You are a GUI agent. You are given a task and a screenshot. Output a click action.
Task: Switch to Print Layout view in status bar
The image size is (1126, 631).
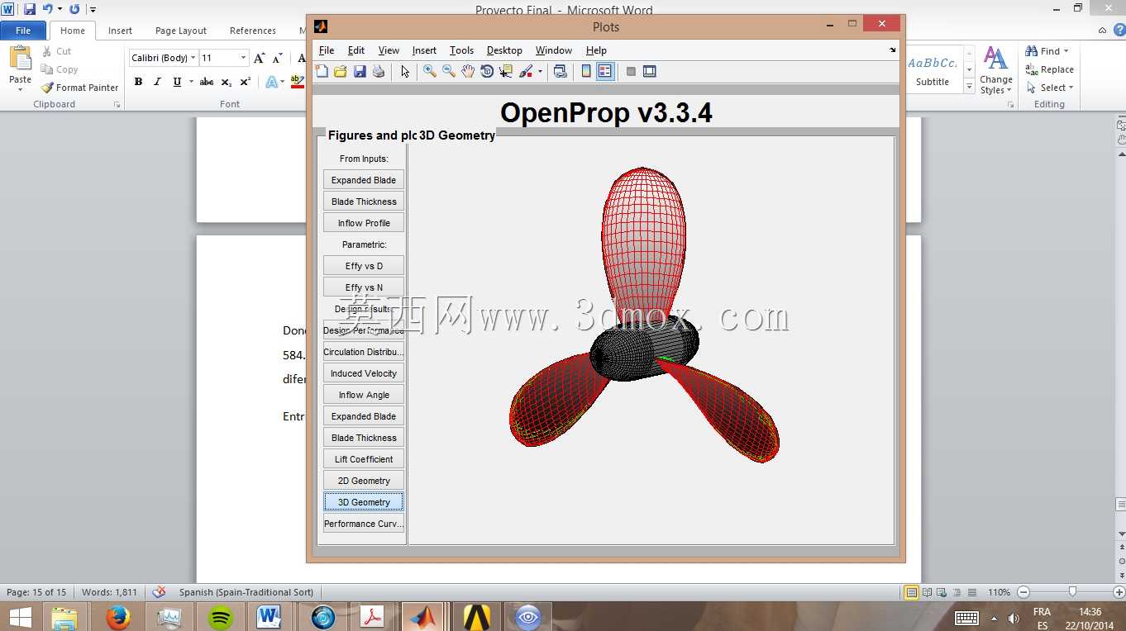(911, 592)
